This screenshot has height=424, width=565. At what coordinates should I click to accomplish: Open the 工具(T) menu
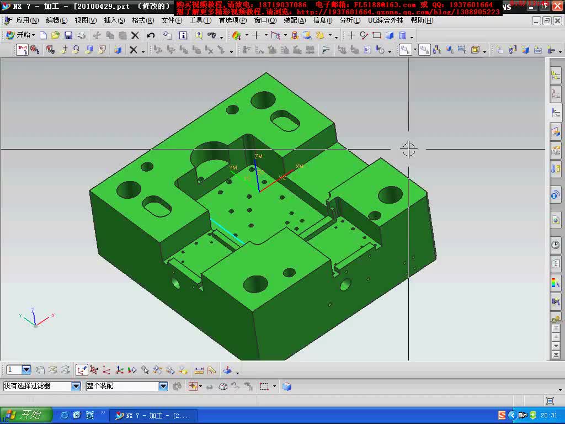click(x=200, y=20)
